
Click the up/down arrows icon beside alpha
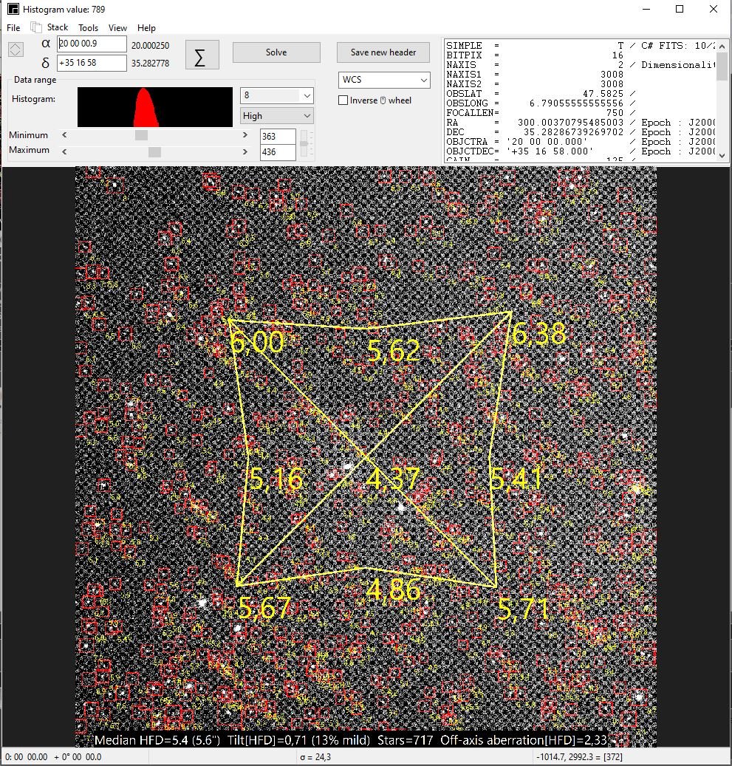click(x=16, y=49)
